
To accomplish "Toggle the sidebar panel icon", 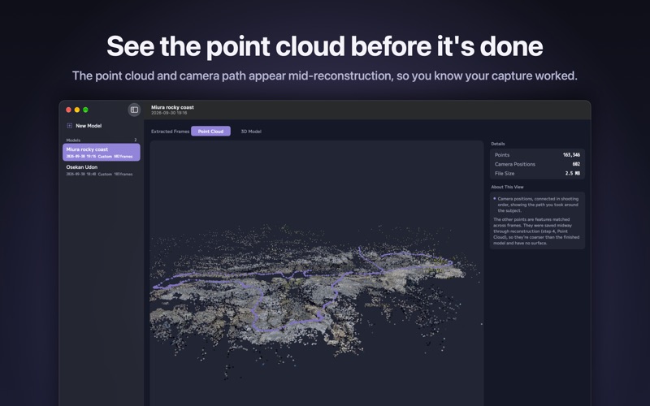I will 134,110.
